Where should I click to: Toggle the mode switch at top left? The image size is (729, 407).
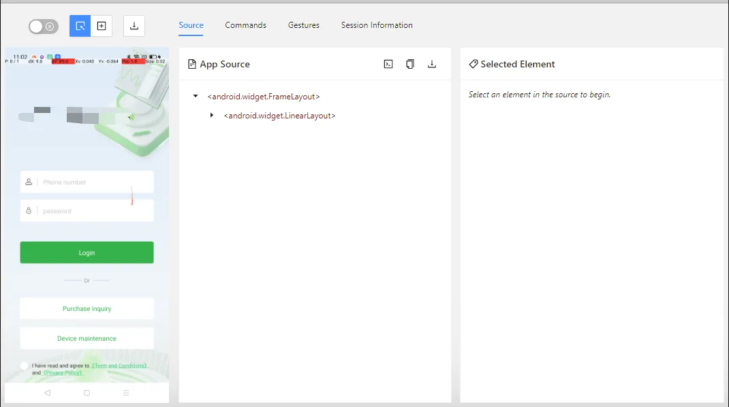(x=44, y=27)
